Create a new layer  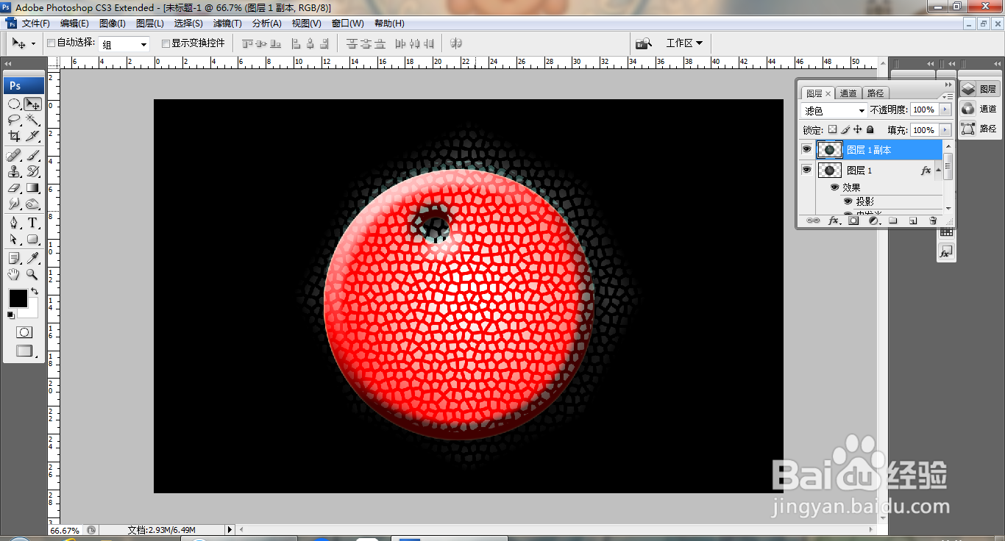tap(912, 221)
